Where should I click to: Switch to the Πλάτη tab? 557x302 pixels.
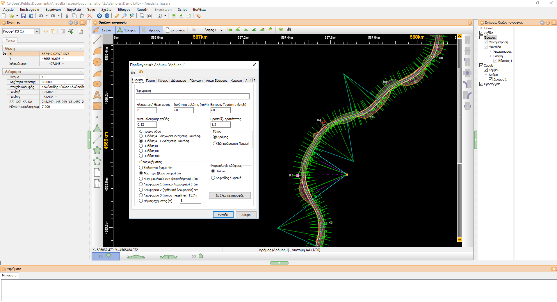point(150,81)
